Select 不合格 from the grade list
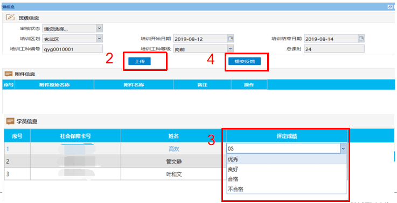 click(x=287, y=189)
